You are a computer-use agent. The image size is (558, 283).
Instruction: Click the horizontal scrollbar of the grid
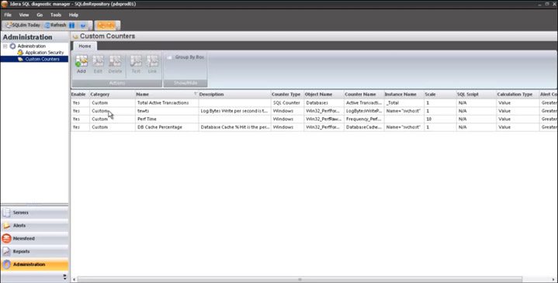pos(300,279)
